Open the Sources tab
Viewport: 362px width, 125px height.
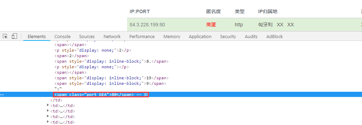click(87, 37)
